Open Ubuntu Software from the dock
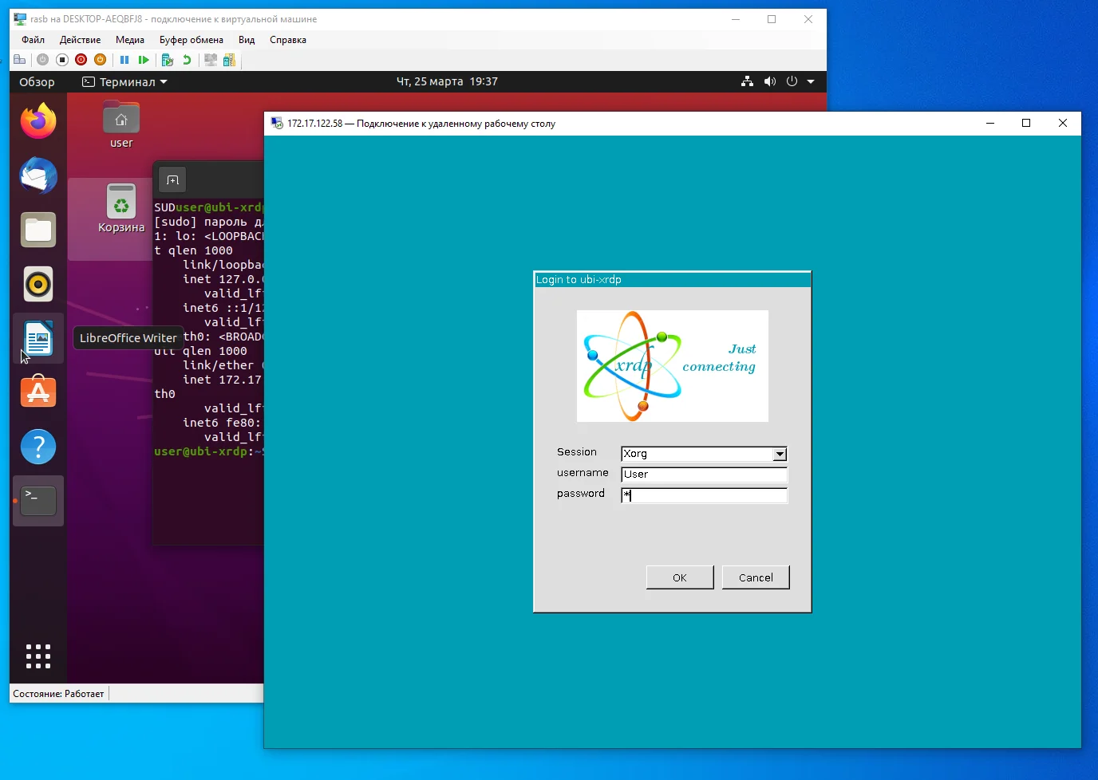 click(38, 392)
